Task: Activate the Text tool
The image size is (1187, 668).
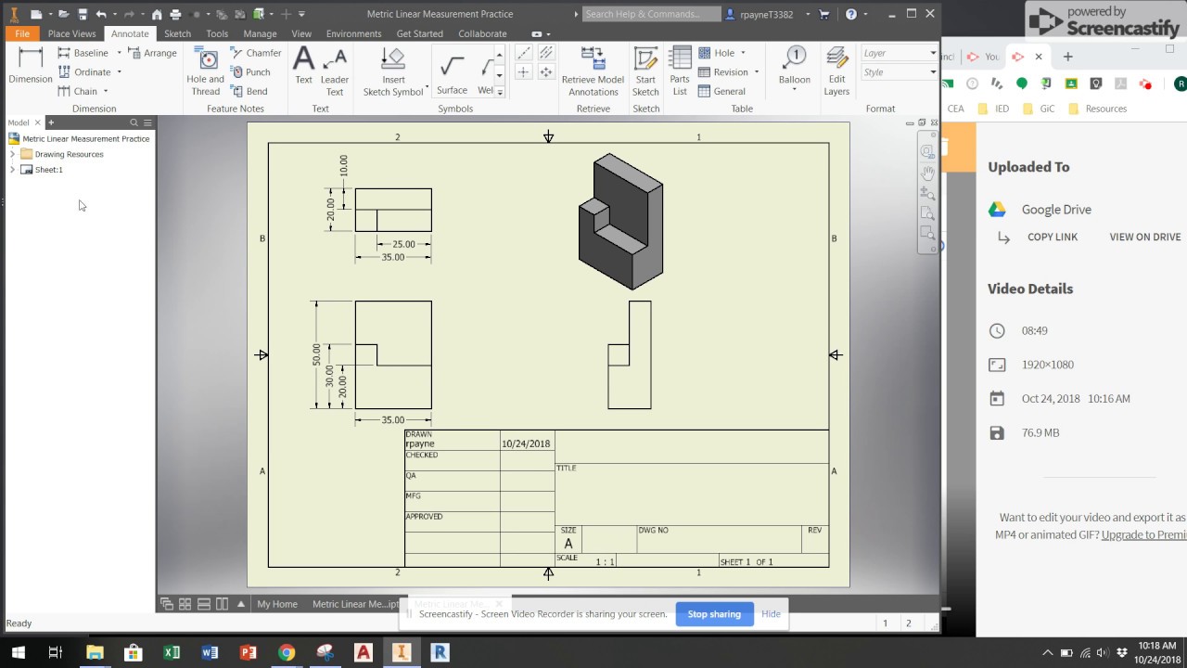Action: 303,67
